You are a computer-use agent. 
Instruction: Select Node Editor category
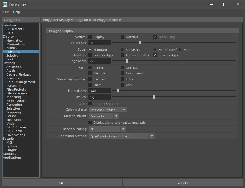click(x=15, y=101)
